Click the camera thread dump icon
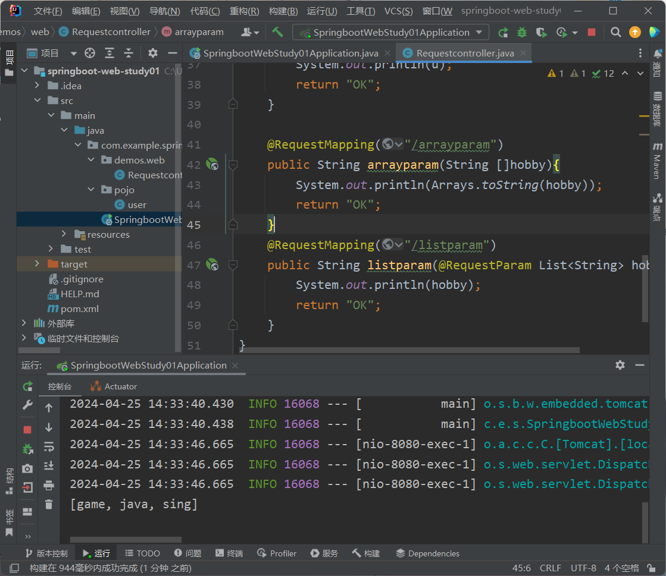The width and height of the screenshot is (666, 576). tap(27, 468)
